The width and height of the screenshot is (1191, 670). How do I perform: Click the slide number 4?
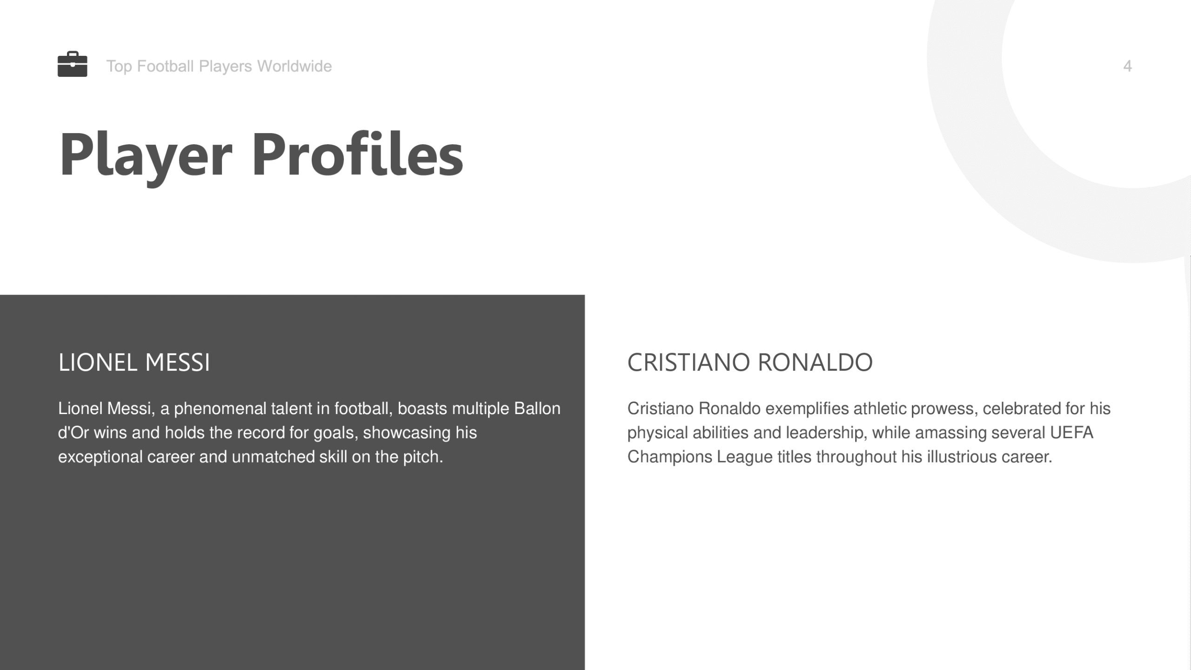click(x=1127, y=66)
